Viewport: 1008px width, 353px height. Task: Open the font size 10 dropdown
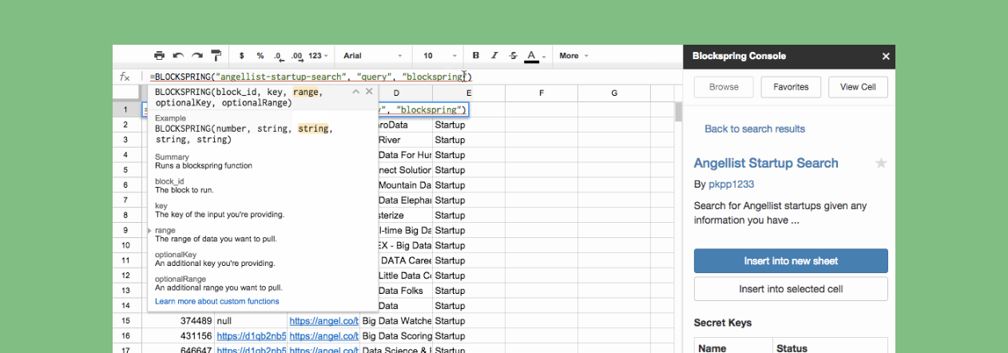[440, 56]
